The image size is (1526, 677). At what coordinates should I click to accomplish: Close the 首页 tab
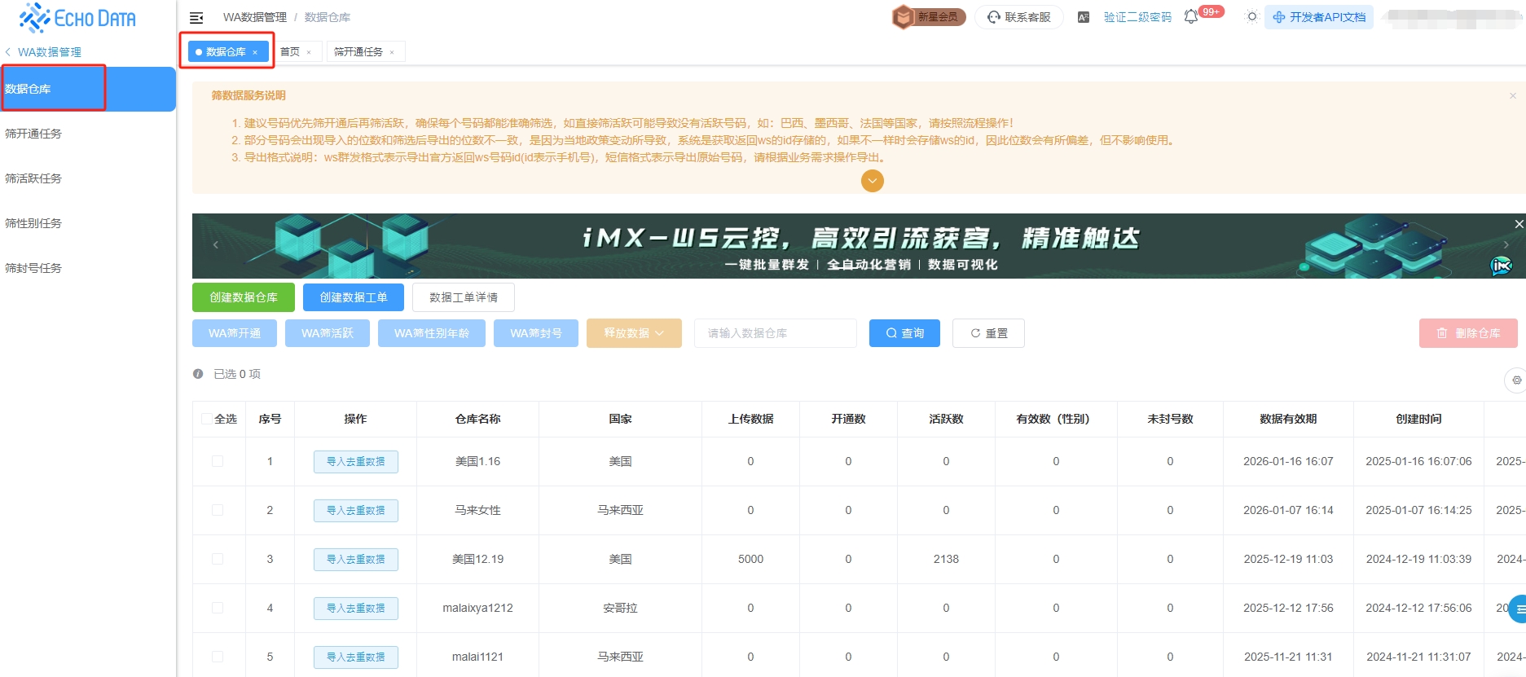pos(309,52)
